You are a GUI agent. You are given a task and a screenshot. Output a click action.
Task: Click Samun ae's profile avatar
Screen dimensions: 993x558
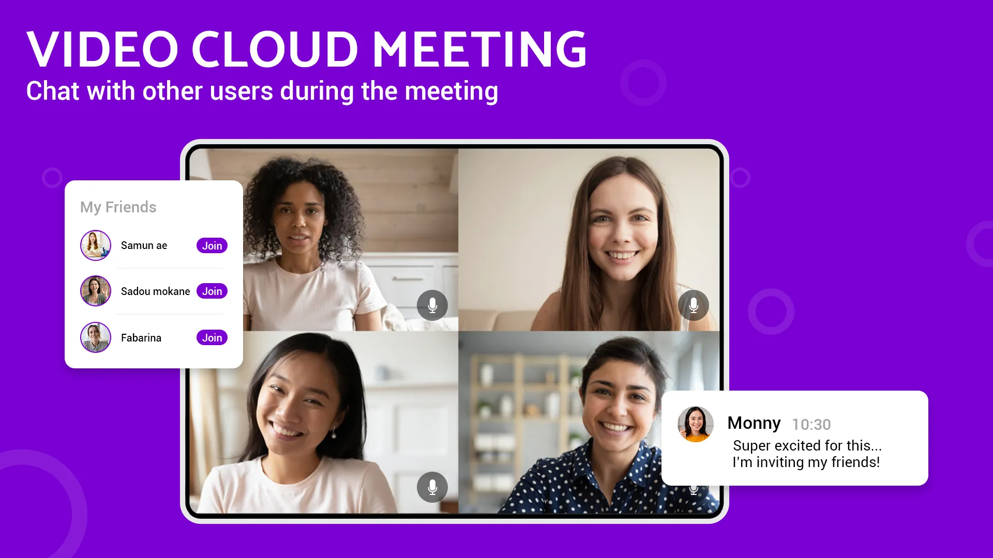click(96, 245)
